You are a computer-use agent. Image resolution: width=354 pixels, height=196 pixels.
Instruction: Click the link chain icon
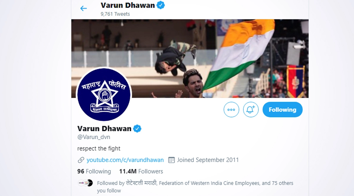[x=81, y=160]
